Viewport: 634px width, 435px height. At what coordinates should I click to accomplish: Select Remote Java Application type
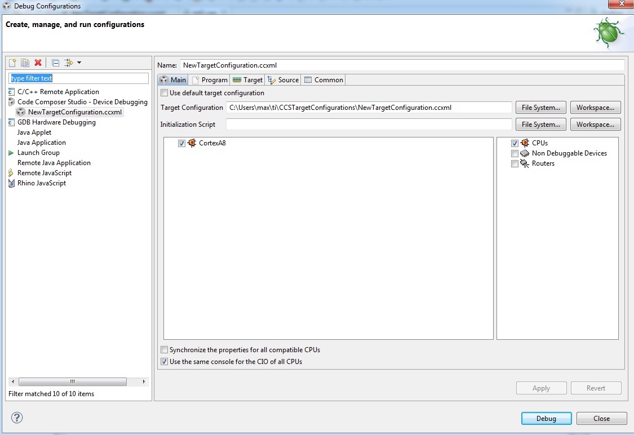pyautogui.click(x=54, y=162)
